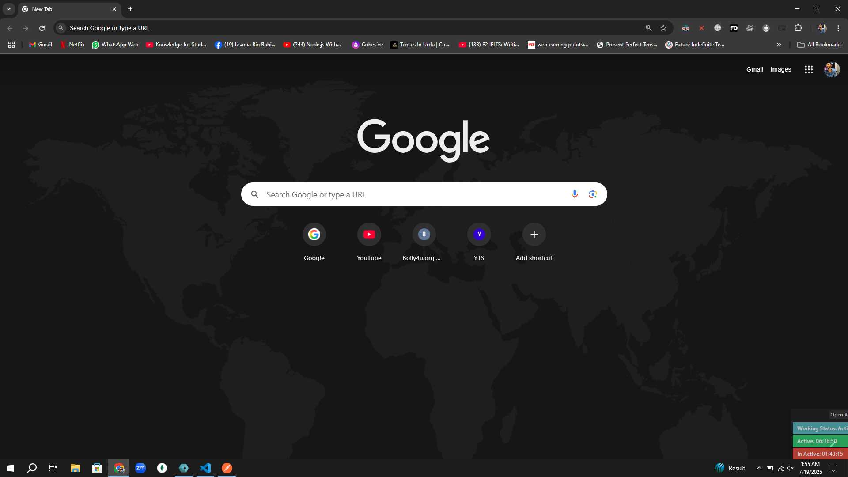Toggle the muted volume icon in tray
Image resolution: width=848 pixels, height=477 pixels.
click(x=791, y=468)
